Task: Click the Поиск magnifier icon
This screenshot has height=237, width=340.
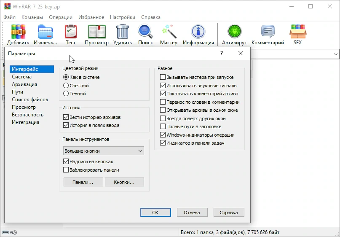Action: [145, 32]
